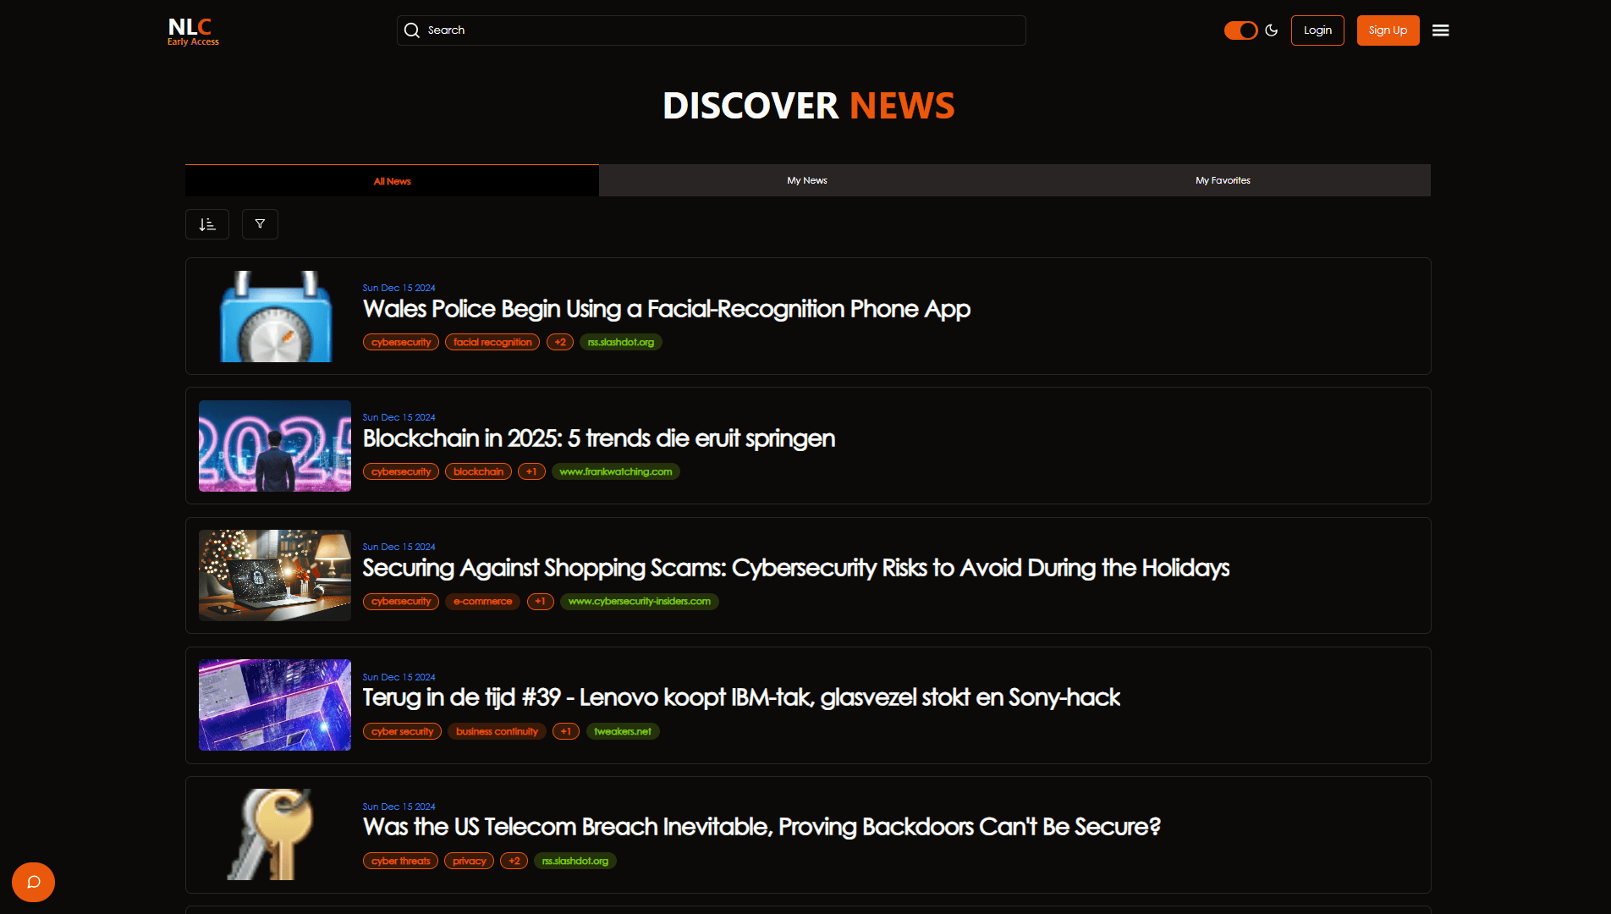Open the 2025 neon thumbnail image
This screenshot has width=1611, height=914.
point(275,446)
